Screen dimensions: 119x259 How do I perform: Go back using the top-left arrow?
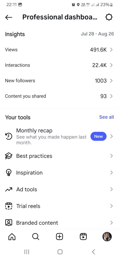(x=9, y=17)
